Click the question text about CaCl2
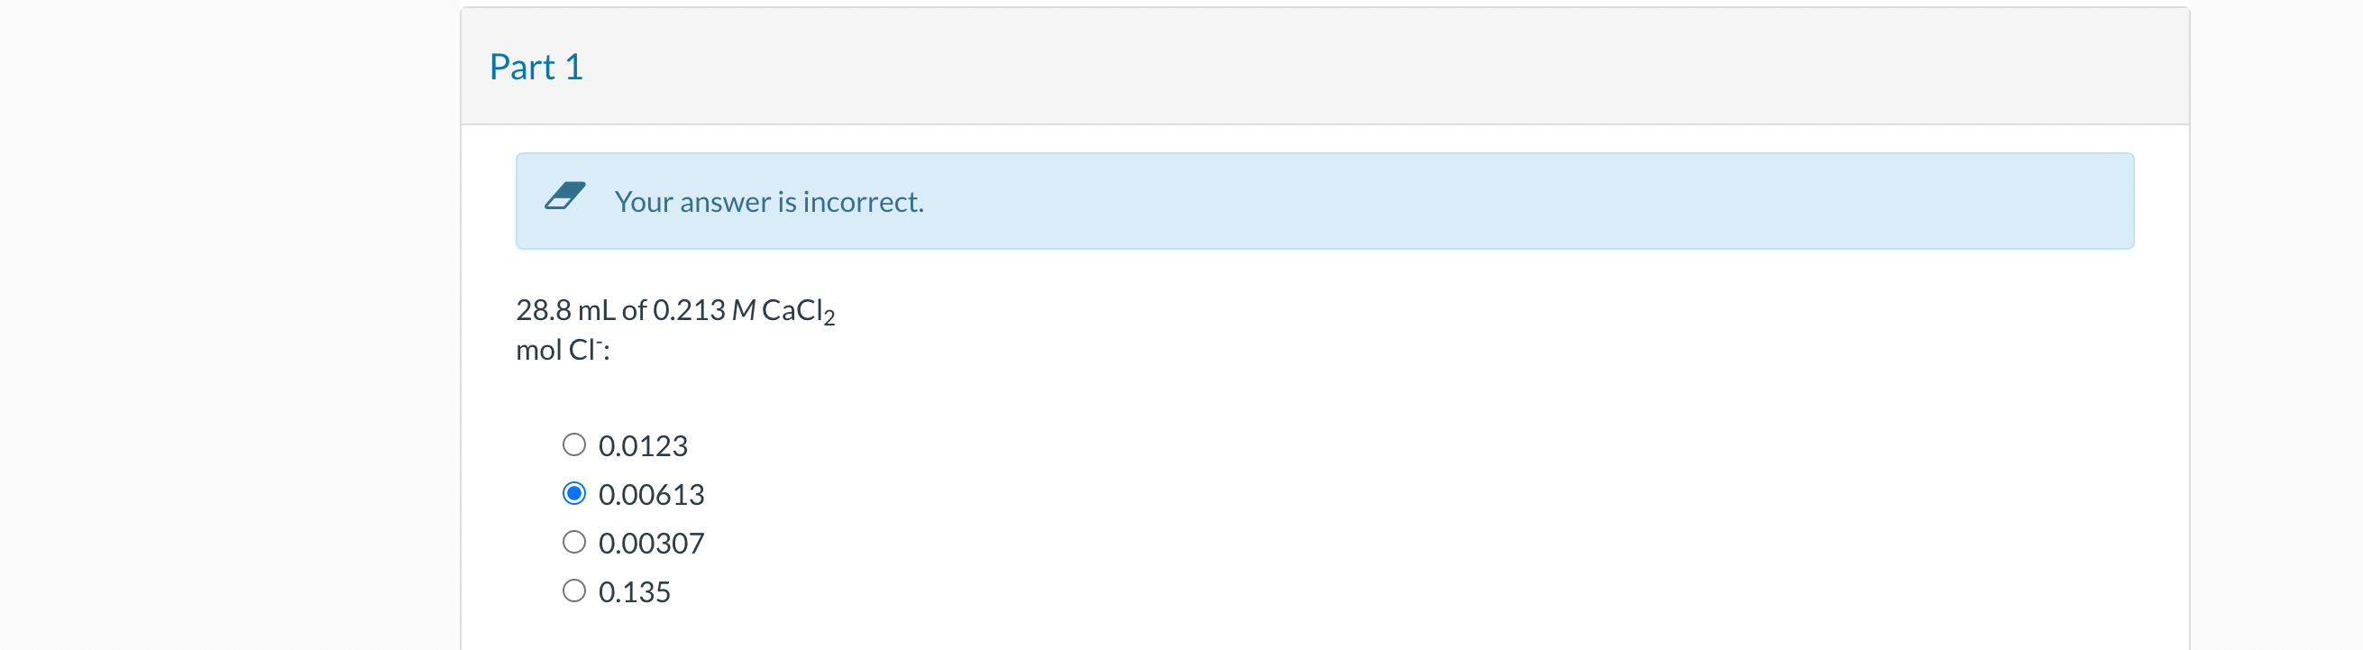The image size is (2363, 650). tap(676, 311)
